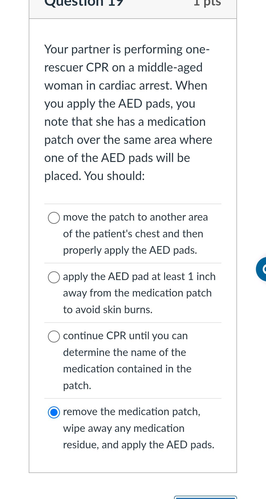Select the "remove the medication patch" answer choice

click(54, 412)
